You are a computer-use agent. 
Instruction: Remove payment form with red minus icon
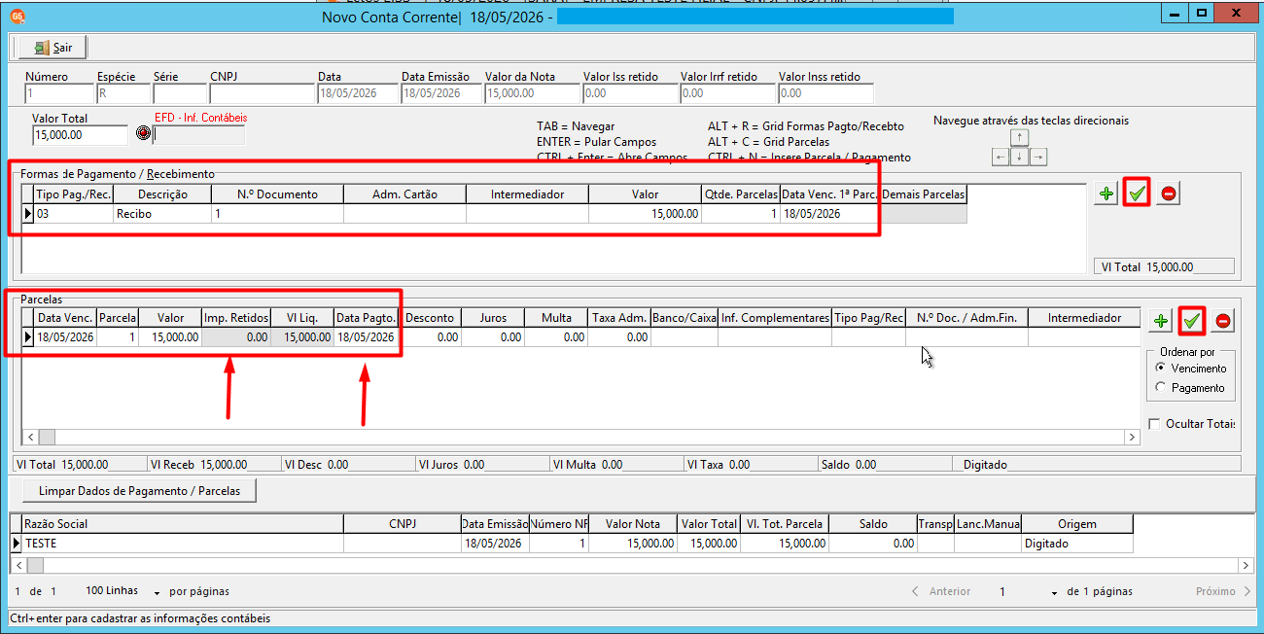click(x=1169, y=194)
